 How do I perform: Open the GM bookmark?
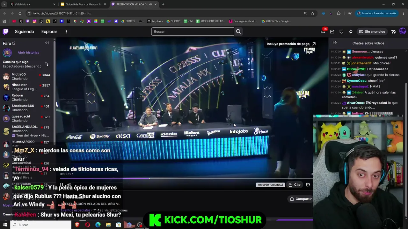(188, 21)
